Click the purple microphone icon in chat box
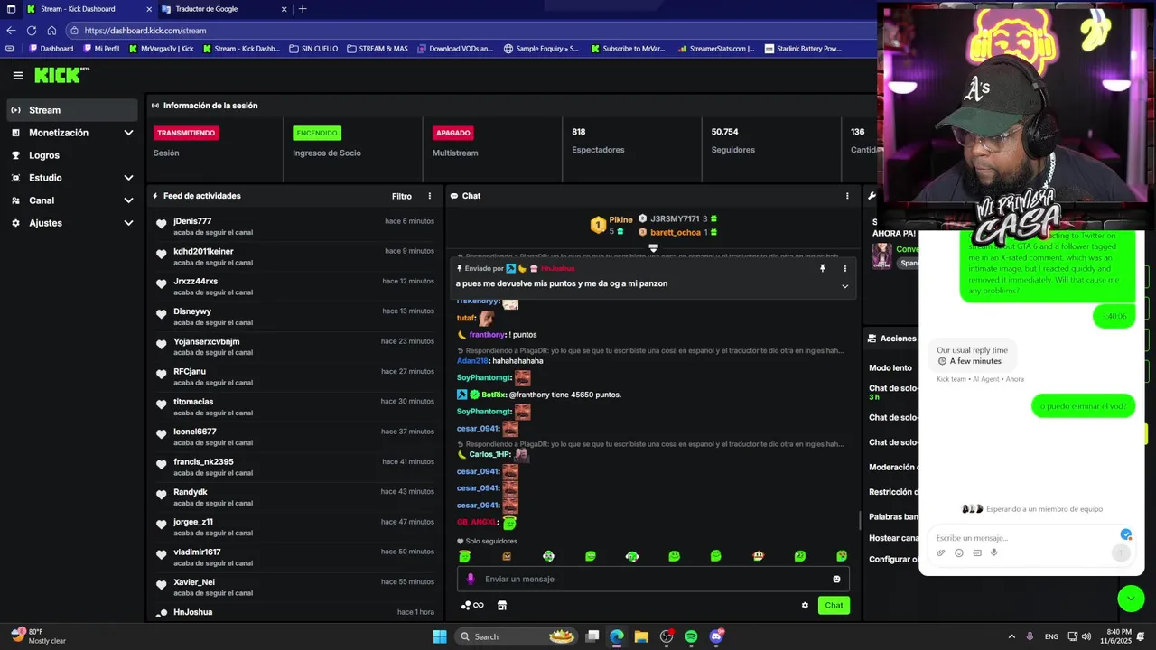 [470, 579]
